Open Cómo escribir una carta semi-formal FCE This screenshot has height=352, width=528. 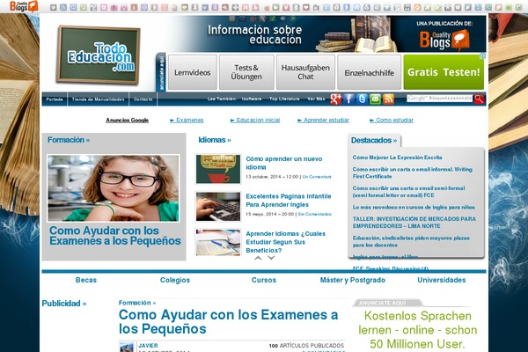click(x=409, y=192)
